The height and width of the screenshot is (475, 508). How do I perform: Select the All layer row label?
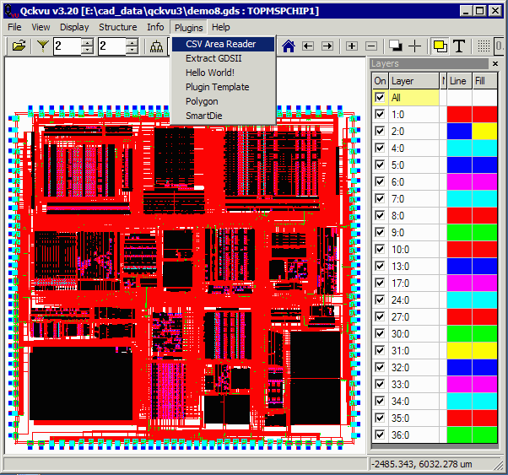click(413, 97)
